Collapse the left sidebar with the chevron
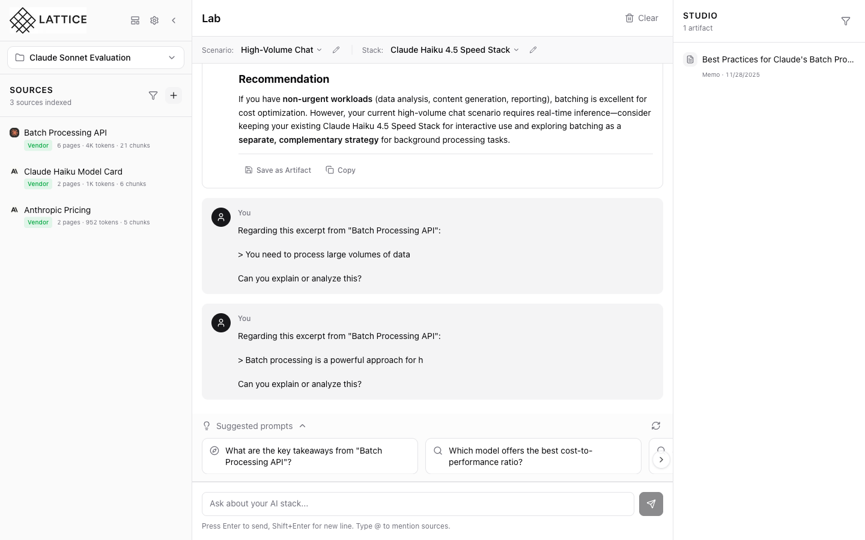Viewport: 865px width, 540px height. (174, 20)
